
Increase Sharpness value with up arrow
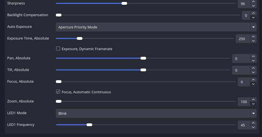click(253, 1)
